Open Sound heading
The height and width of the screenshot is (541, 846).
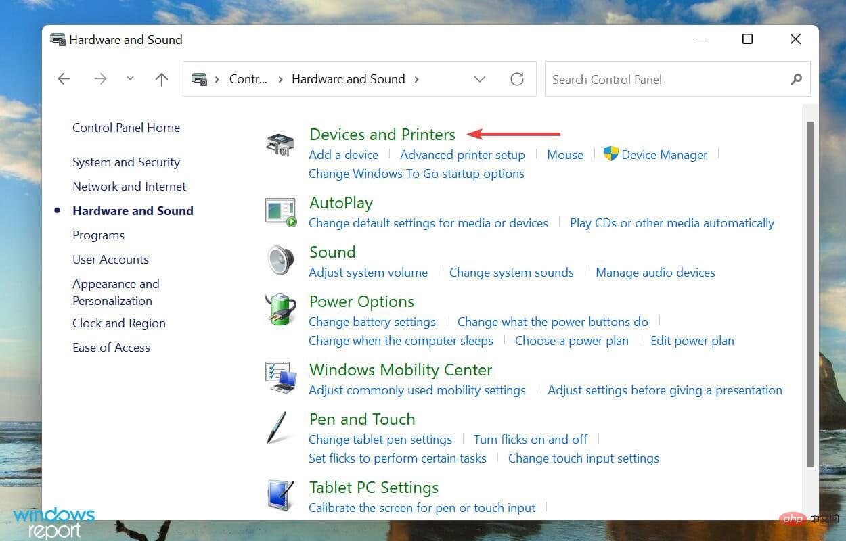tap(332, 252)
